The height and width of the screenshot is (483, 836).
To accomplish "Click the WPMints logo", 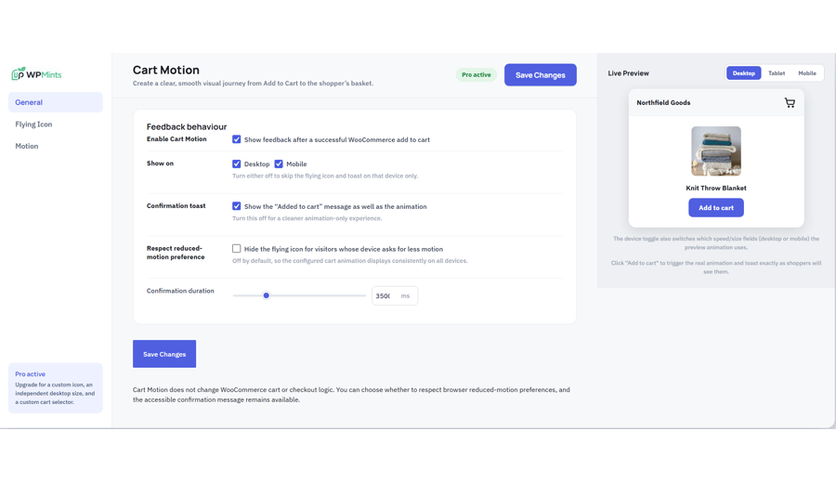I will 36,73.
